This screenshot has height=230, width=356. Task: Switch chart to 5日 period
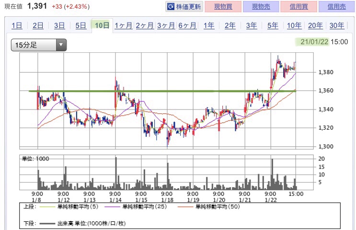pos(80,25)
